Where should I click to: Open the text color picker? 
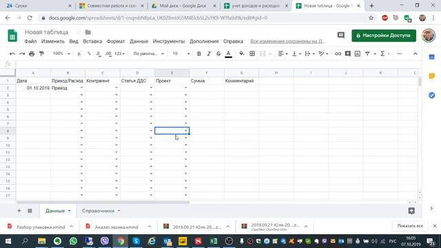click(x=228, y=54)
